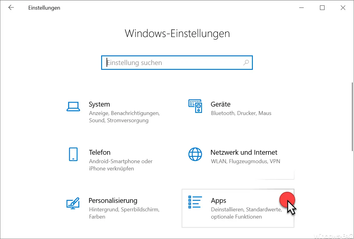Go to Geräte settings heading

coord(221,104)
